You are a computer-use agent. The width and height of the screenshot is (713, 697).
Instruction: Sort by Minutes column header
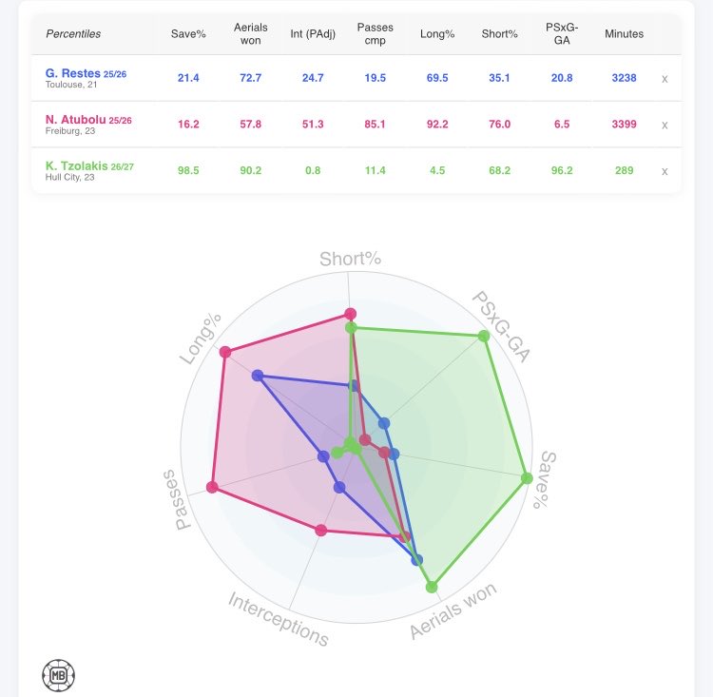point(624,34)
